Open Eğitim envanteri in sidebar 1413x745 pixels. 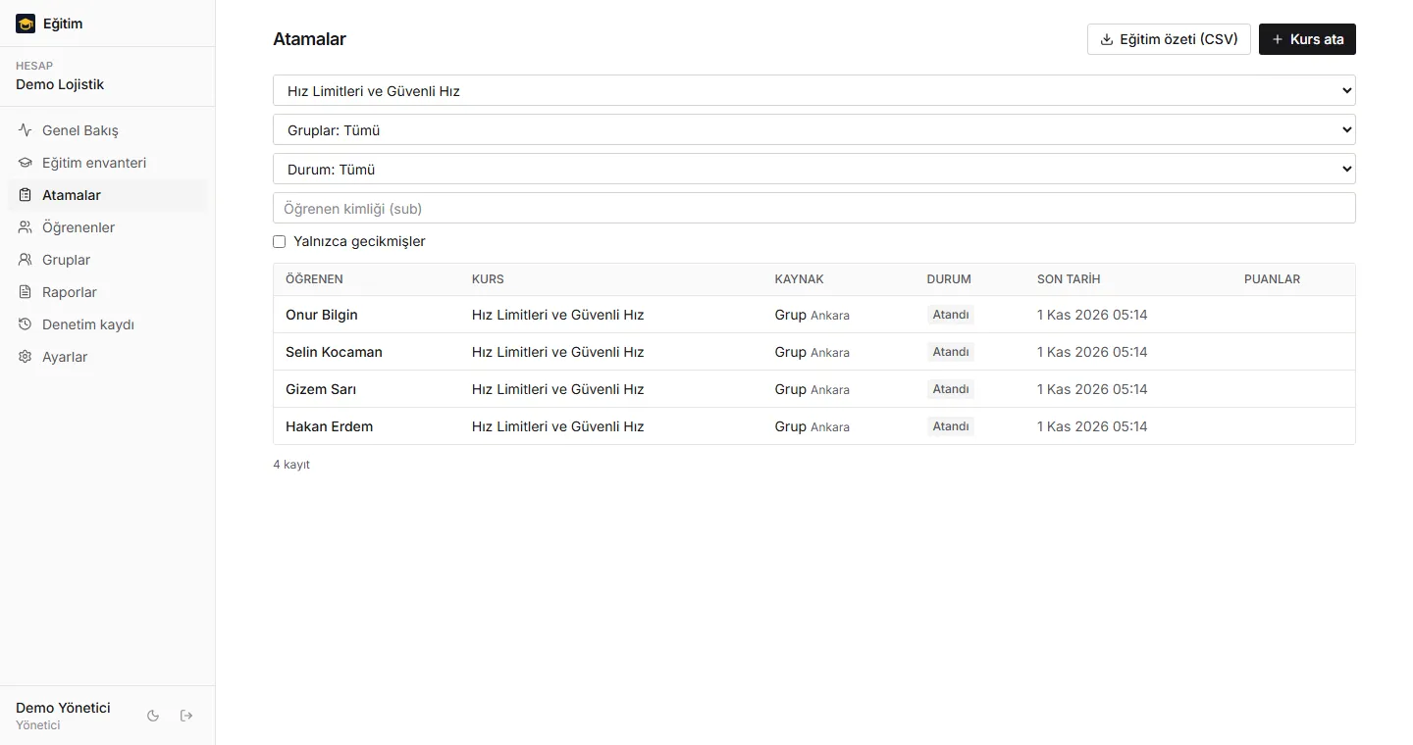[x=108, y=163]
